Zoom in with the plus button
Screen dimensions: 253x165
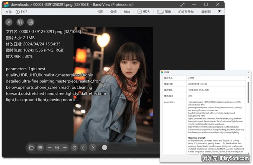[x=65, y=148]
